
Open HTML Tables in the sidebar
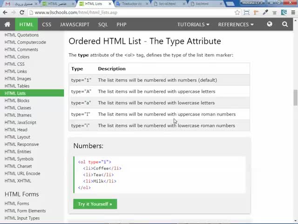(17, 86)
